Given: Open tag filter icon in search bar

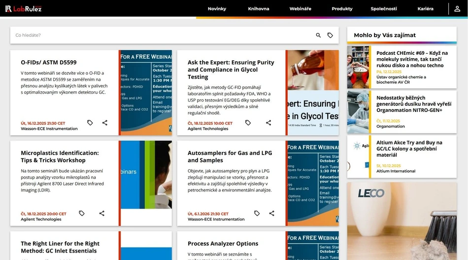Looking at the screenshot, I should [330, 36].
